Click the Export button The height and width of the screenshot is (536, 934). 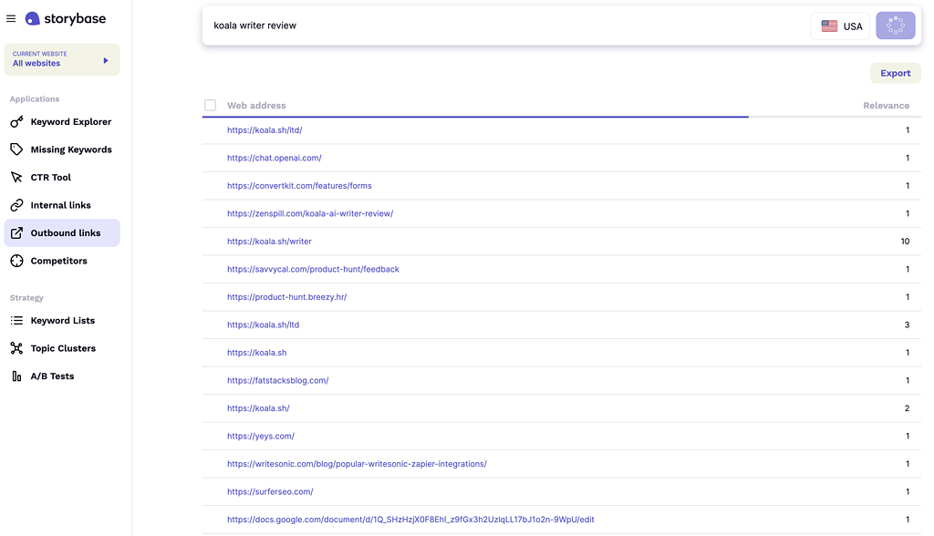click(x=896, y=73)
